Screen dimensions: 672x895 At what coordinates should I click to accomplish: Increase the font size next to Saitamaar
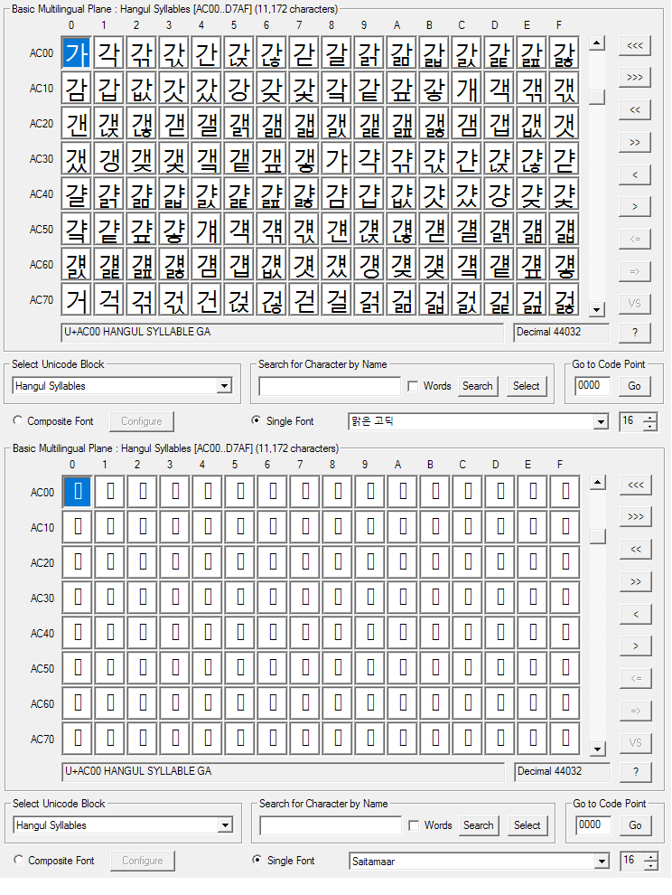[x=649, y=857]
